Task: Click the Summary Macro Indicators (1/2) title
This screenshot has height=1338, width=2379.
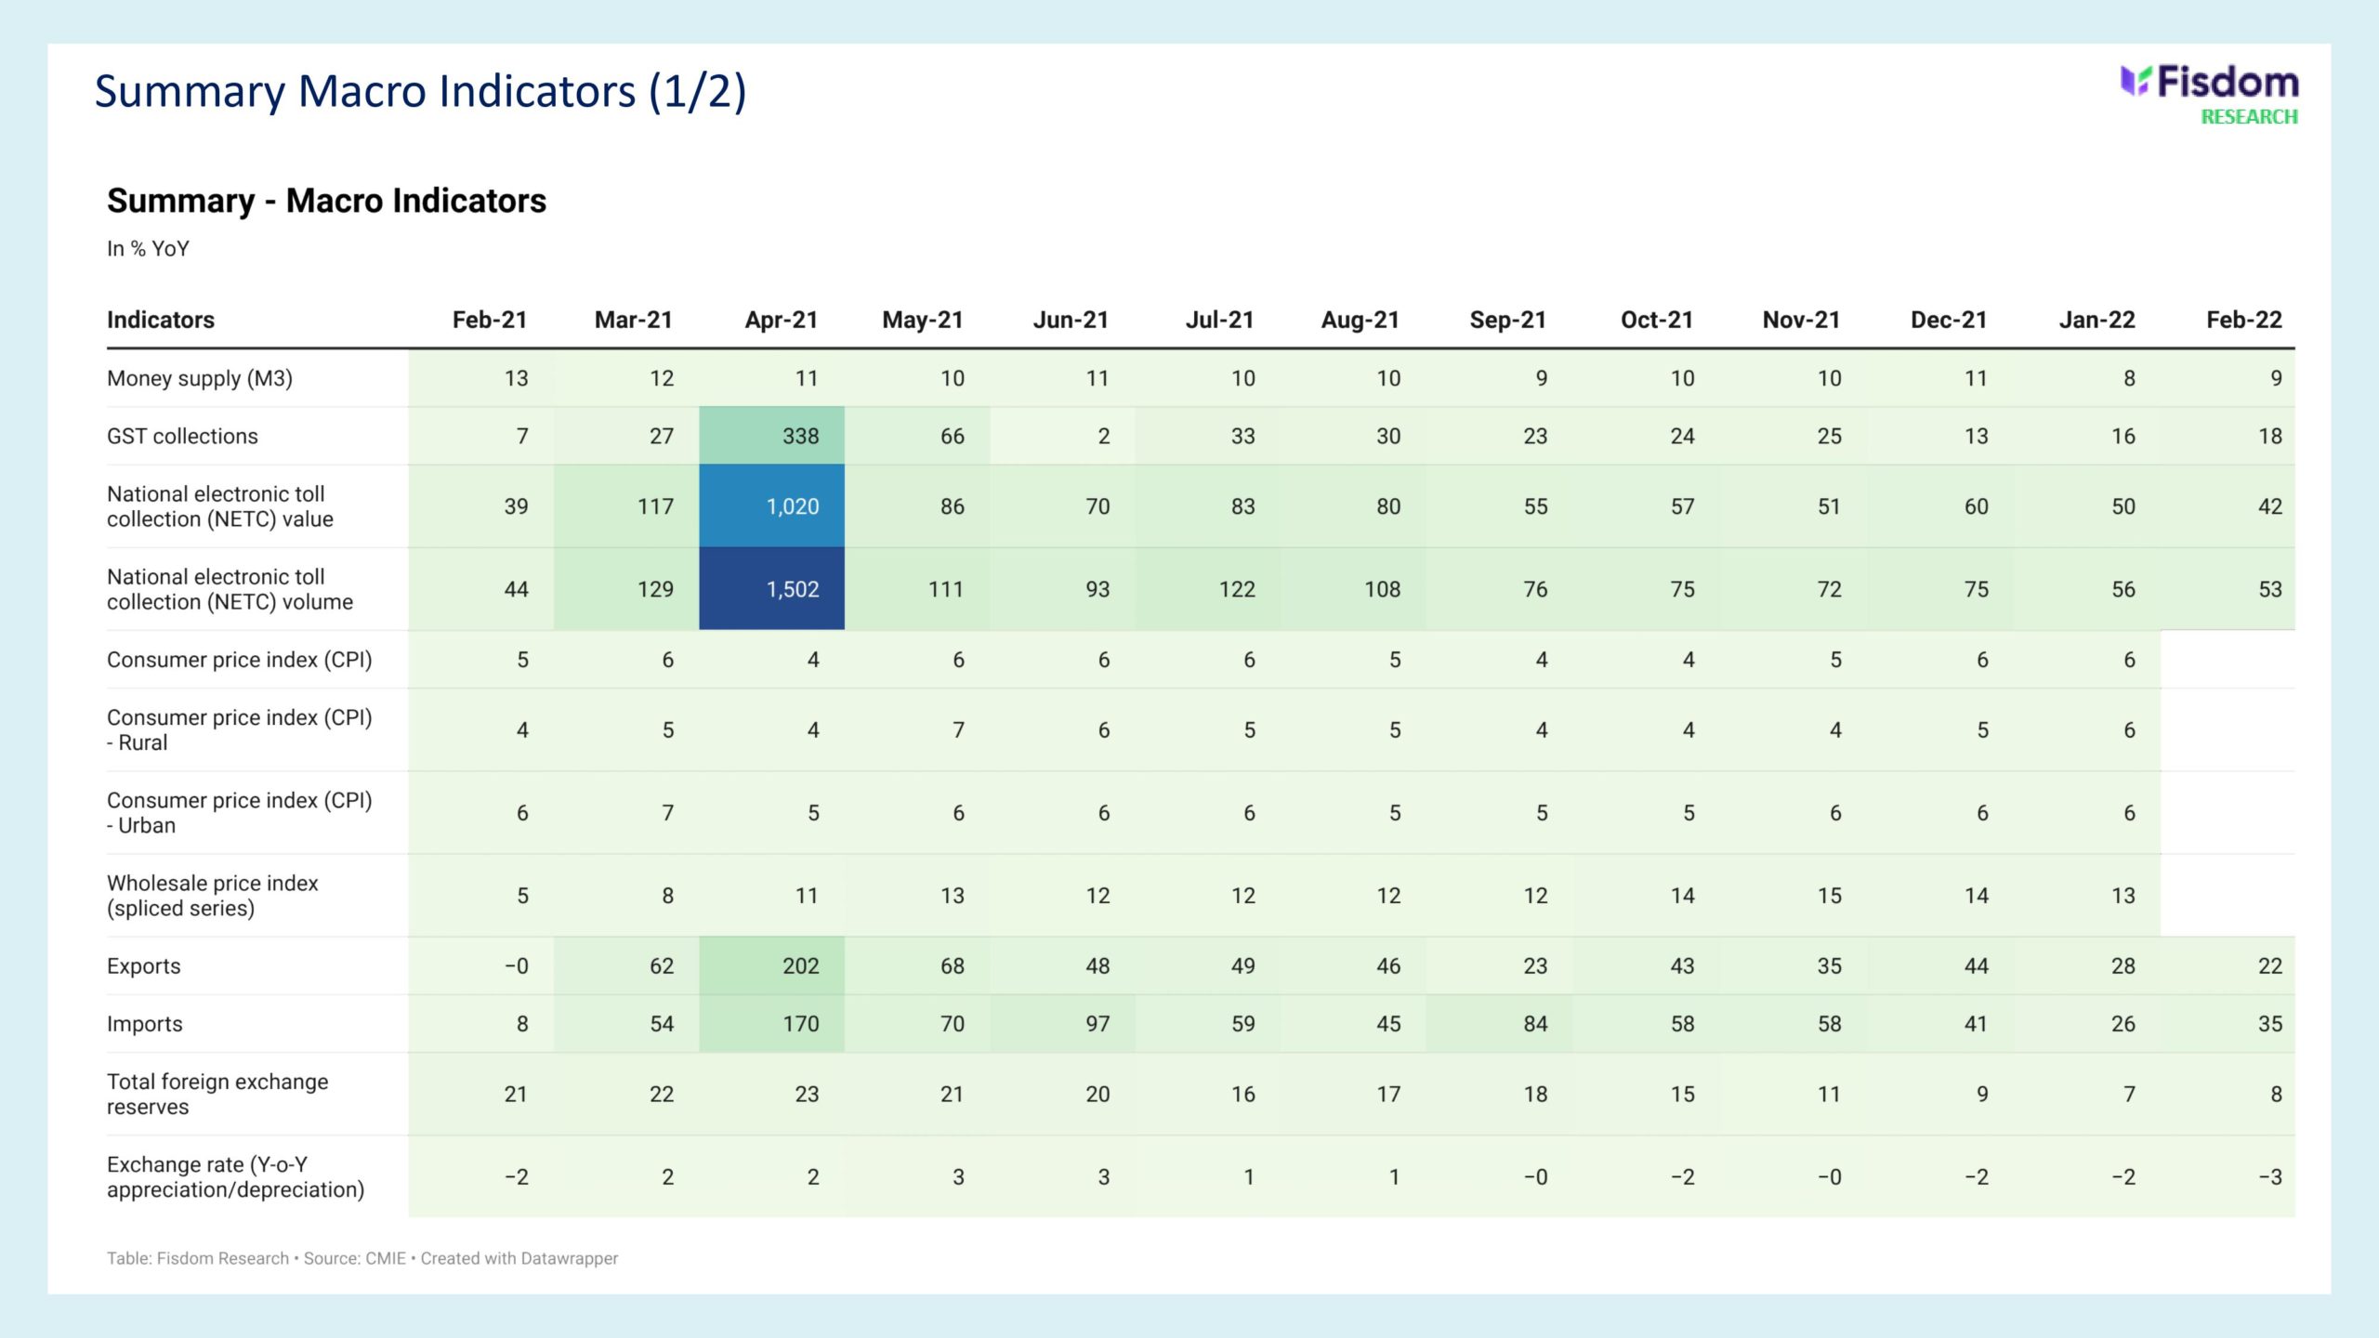Action: [x=420, y=92]
